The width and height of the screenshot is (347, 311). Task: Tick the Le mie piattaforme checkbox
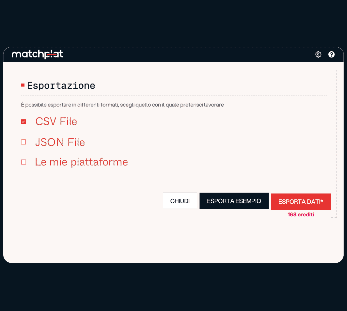point(24,162)
